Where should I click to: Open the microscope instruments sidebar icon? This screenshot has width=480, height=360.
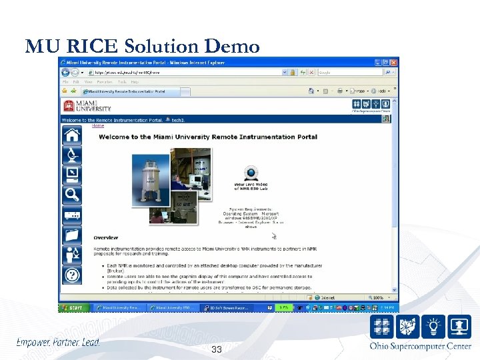[x=72, y=155]
